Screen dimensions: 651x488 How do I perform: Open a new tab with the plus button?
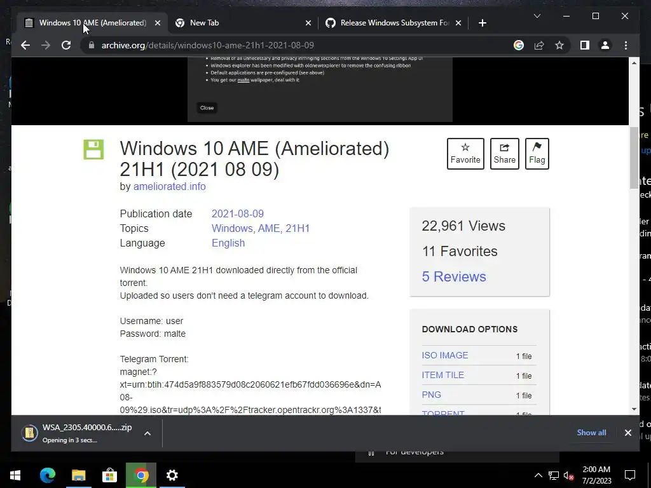tap(482, 24)
